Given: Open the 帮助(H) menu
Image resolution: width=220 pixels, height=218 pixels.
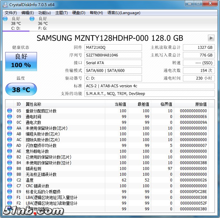Looking at the screenshot, I should tap(96, 13).
